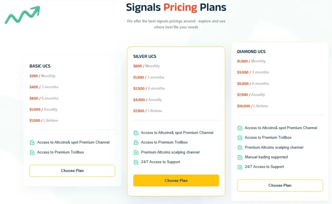This screenshot has height=204, width=332.
Task: Choose Plan for the Silver UCS tier
Action: click(x=176, y=180)
